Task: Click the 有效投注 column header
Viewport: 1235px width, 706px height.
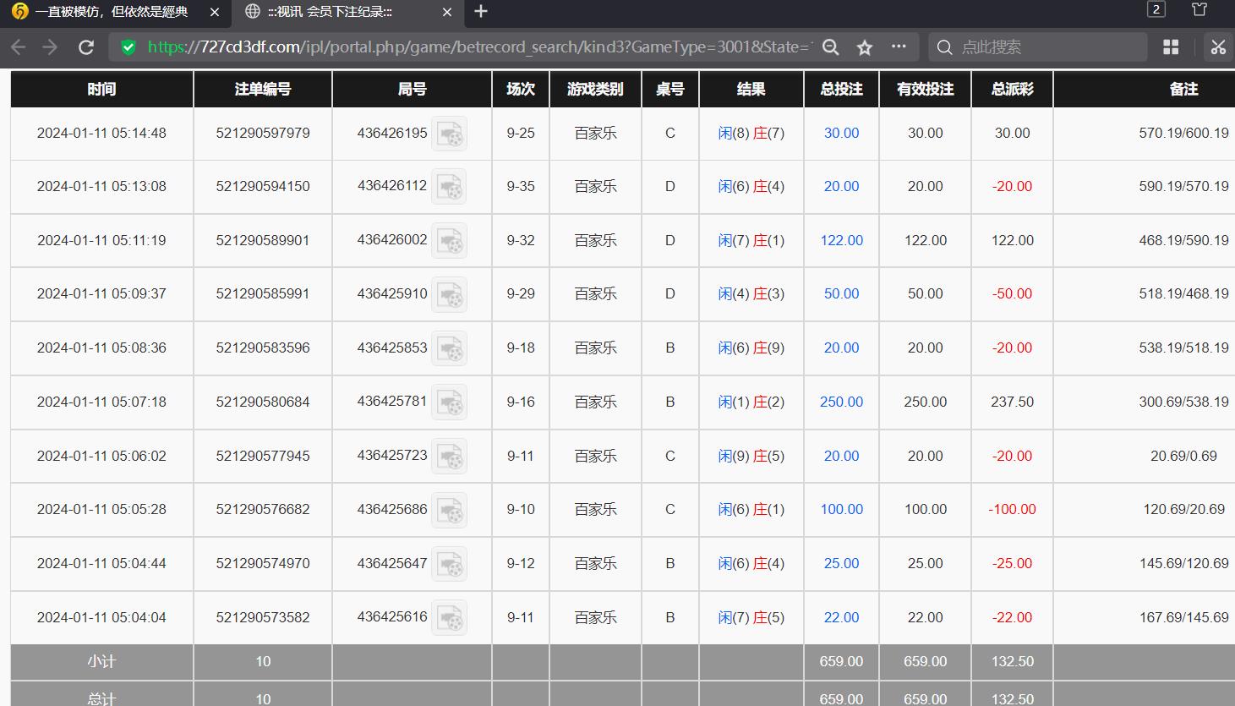Action: [926, 89]
